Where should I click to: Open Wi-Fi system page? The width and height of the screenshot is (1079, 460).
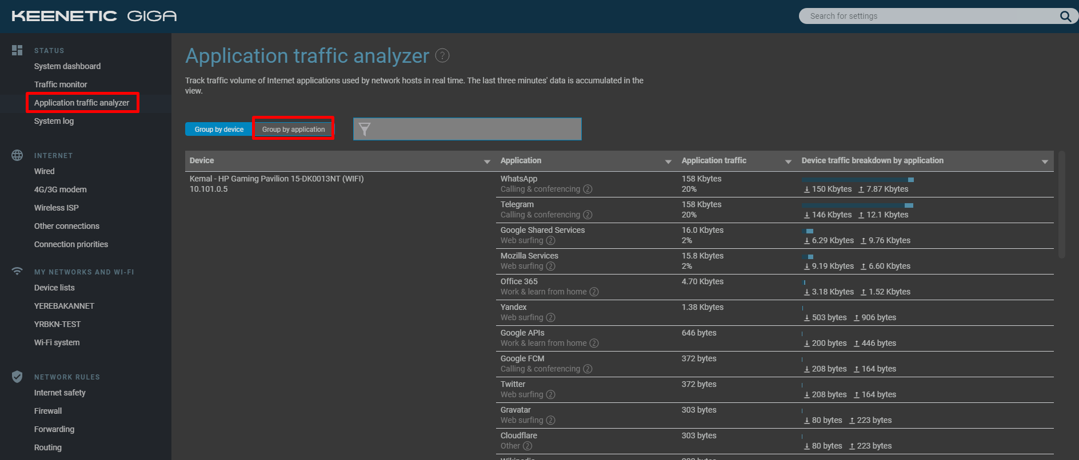(x=57, y=342)
